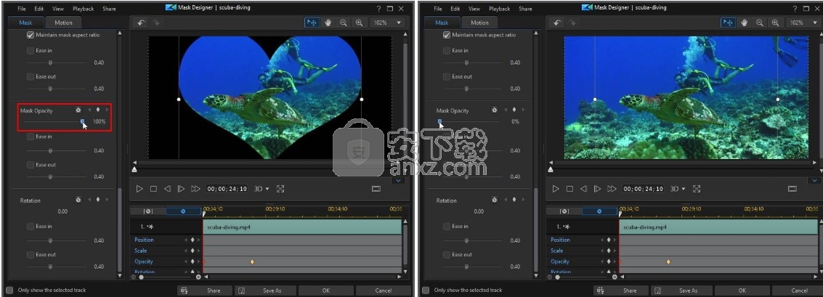
Task: Play the preview in left window
Action: click(x=139, y=189)
